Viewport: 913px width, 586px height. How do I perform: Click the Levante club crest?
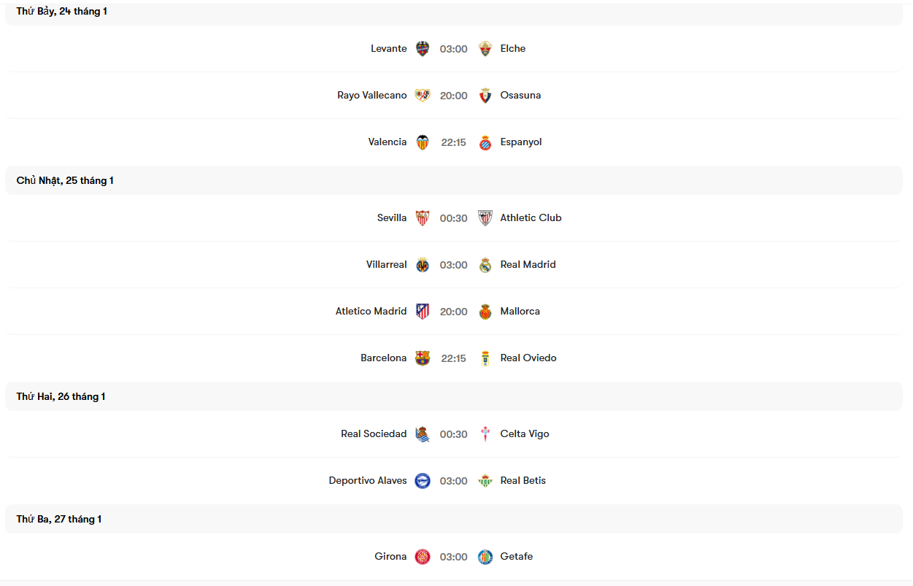(423, 48)
